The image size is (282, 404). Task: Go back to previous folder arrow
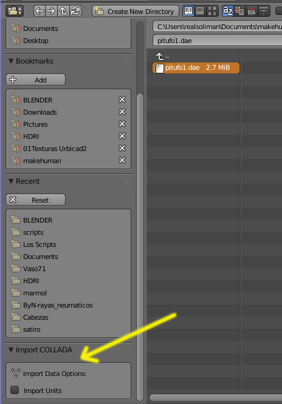40,11
